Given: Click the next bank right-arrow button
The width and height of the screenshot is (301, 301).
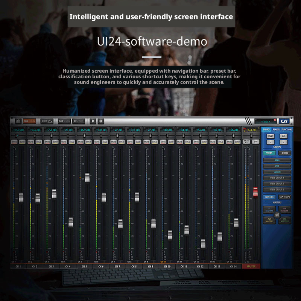Looking at the screenshot, I should [284, 142].
